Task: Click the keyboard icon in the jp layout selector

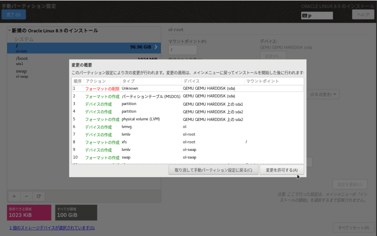Action: [x=305, y=15]
